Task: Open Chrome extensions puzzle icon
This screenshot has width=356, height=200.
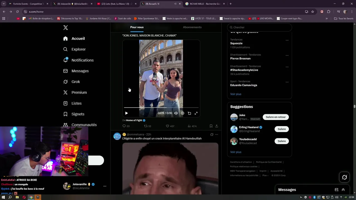Action: point(328,12)
